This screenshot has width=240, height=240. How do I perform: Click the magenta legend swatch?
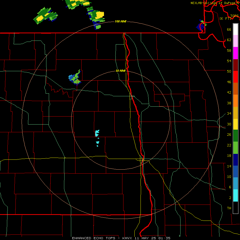tap(235, 53)
